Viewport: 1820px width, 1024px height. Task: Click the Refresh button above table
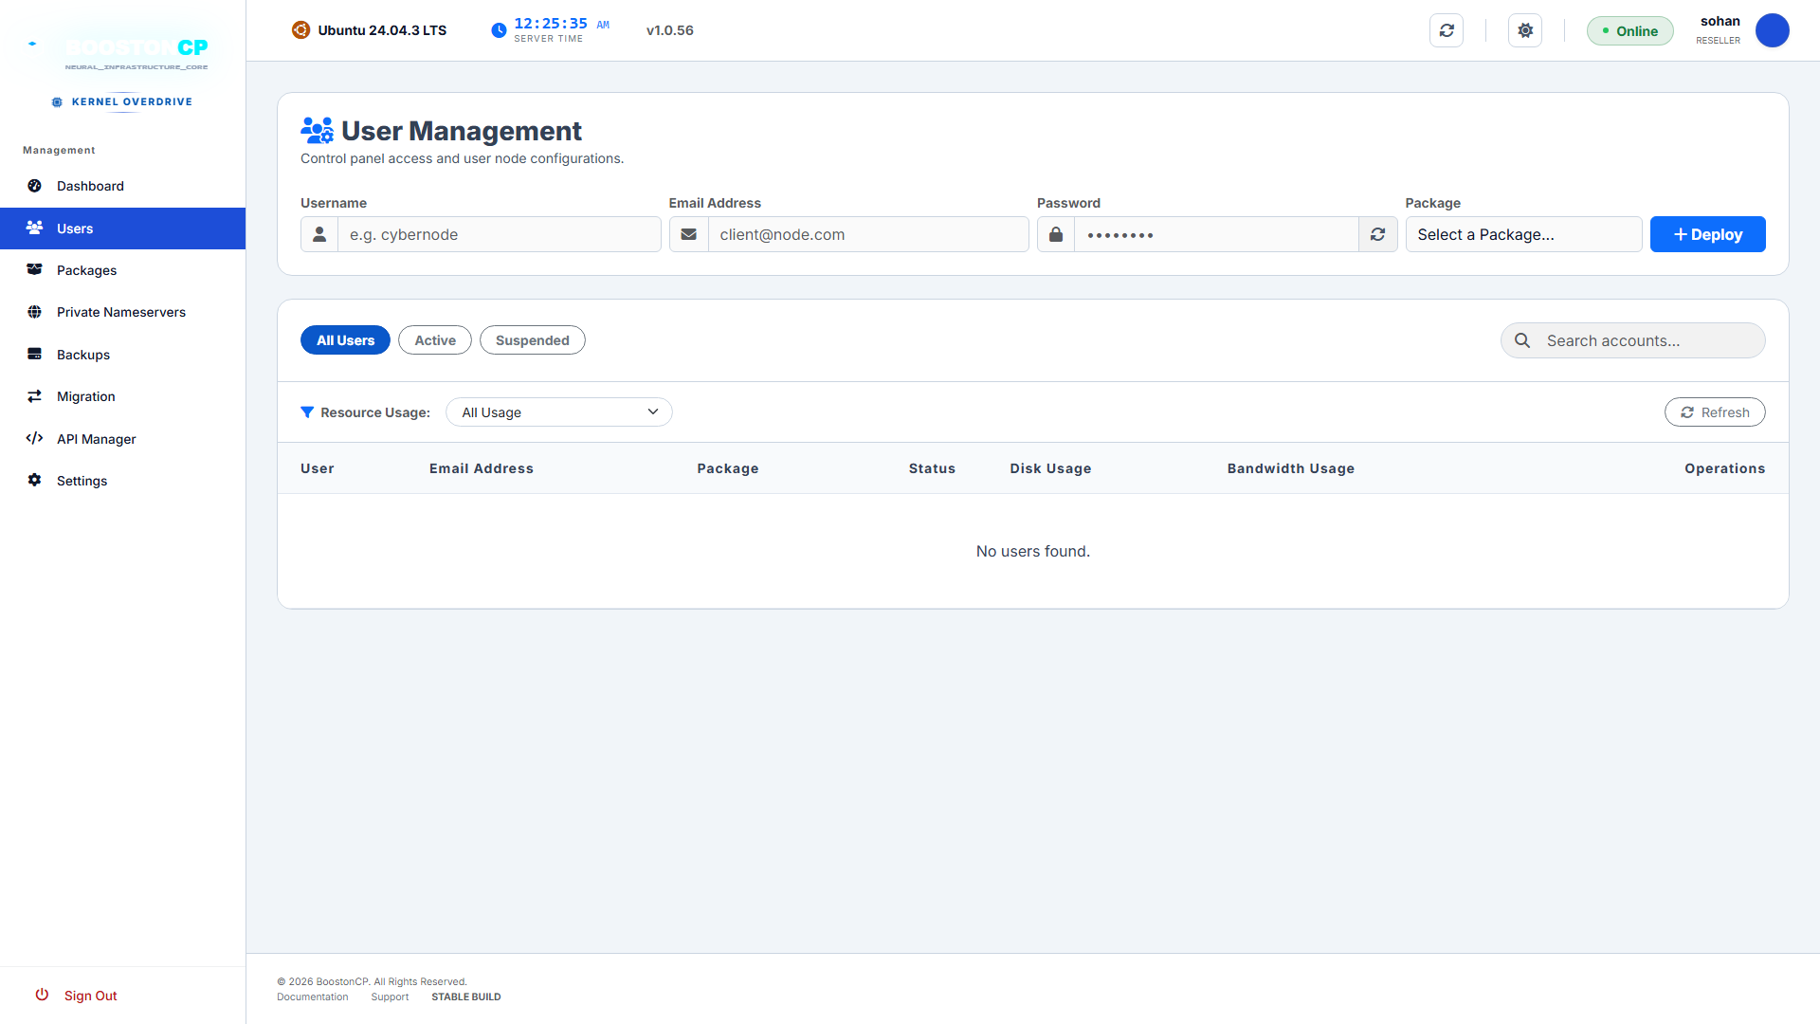pos(1715,412)
